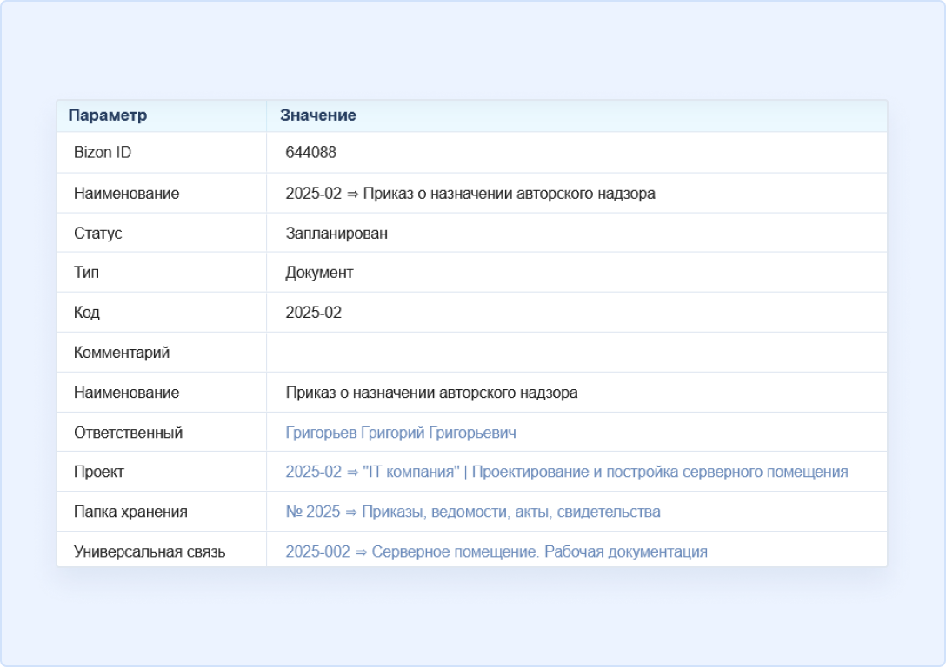The height and width of the screenshot is (667, 946).
Task: Click the Комментарий row label
Action: pyautogui.click(x=122, y=353)
